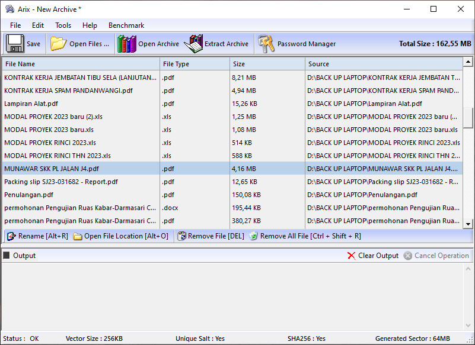Click the Open Archive books icon
This screenshot has height=345, width=475.
point(127,44)
